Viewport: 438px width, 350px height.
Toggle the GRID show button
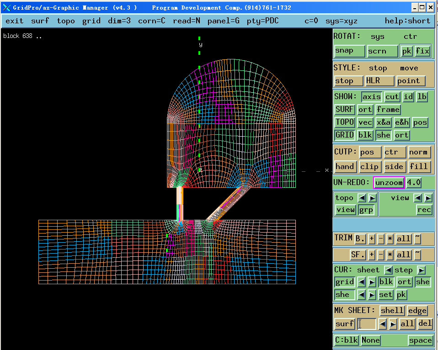(344, 135)
